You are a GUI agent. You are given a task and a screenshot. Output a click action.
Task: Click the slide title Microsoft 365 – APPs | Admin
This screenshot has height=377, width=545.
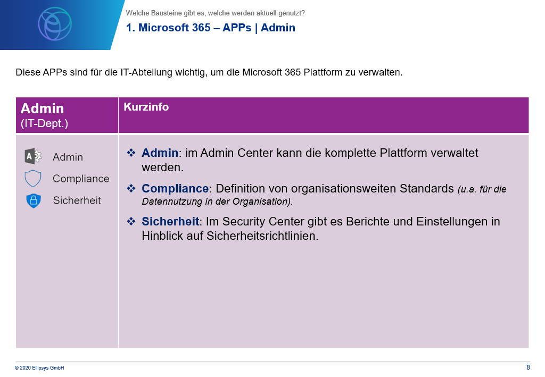[211, 28]
